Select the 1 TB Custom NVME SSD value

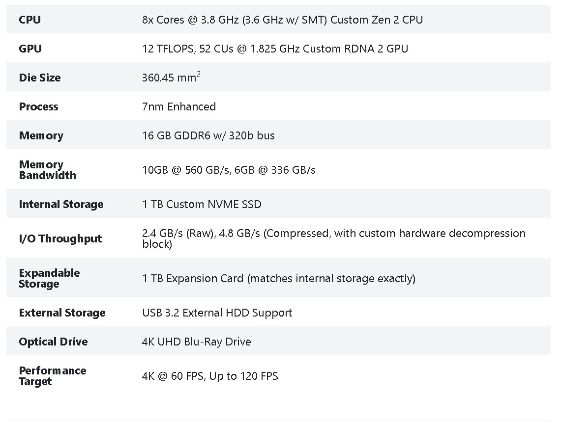[202, 204]
